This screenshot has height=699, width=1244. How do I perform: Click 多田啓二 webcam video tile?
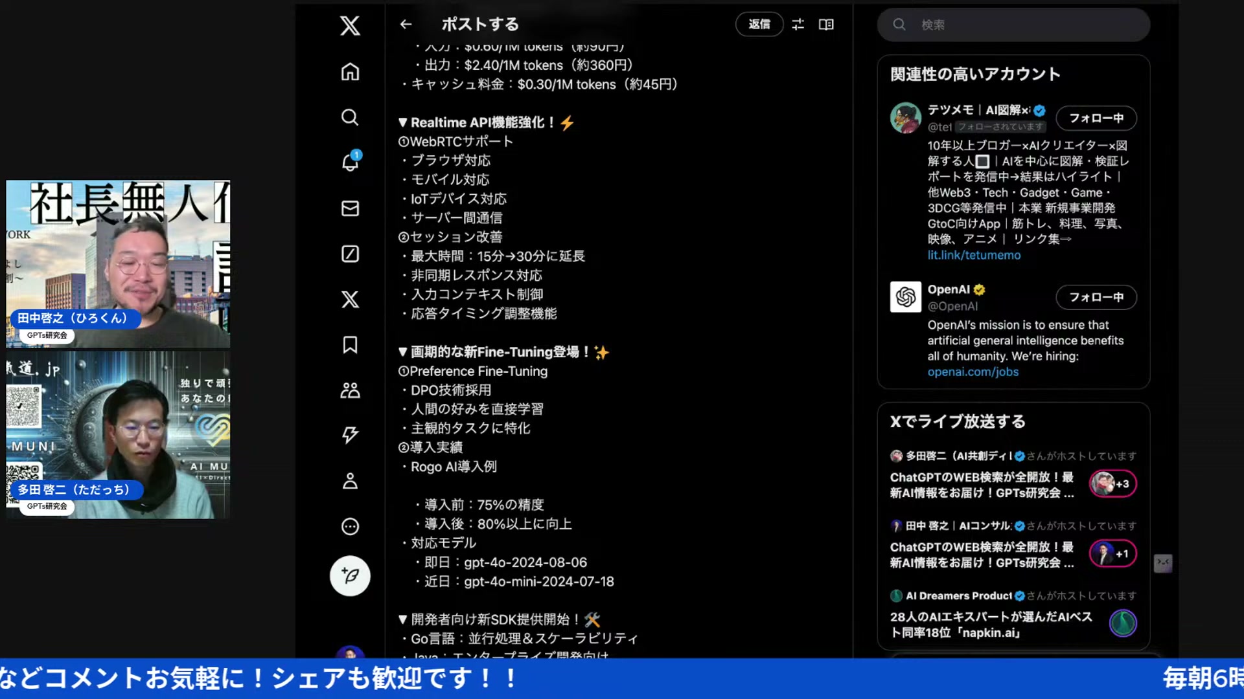point(118,435)
